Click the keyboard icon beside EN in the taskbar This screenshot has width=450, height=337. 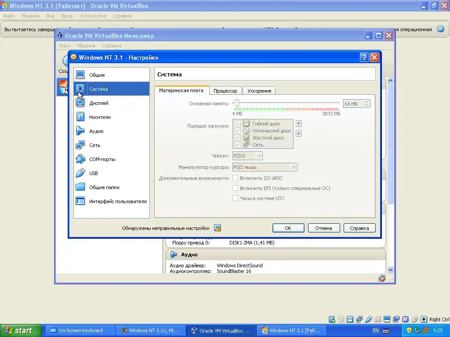(386, 331)
